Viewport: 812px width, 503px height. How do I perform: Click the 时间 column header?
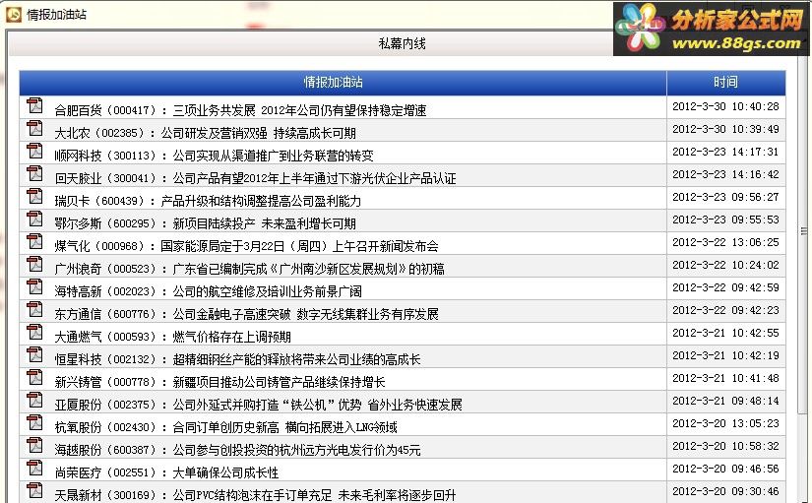725,83
